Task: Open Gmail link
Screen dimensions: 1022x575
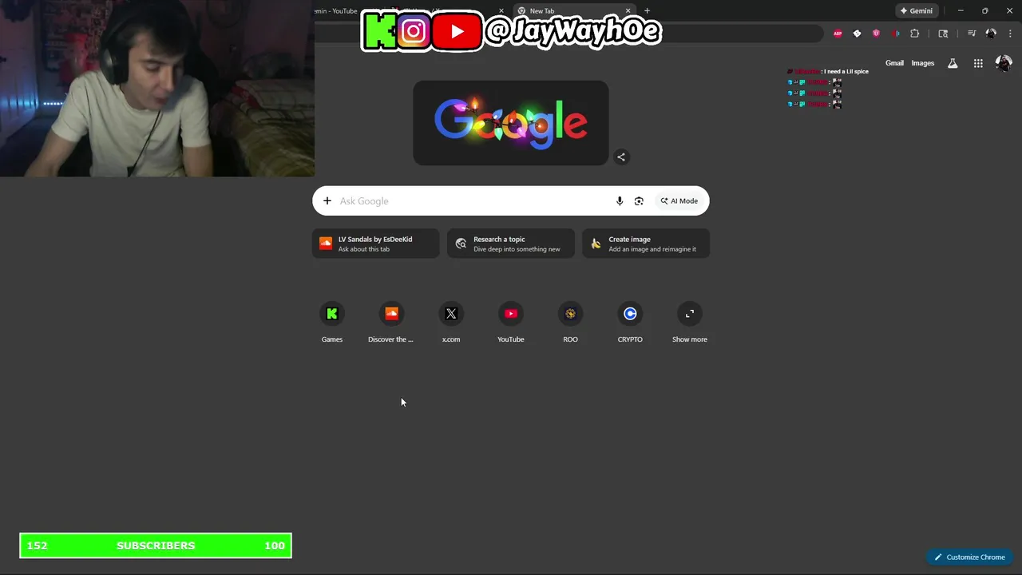Action: pyautogui.click(x=894, y=63)
